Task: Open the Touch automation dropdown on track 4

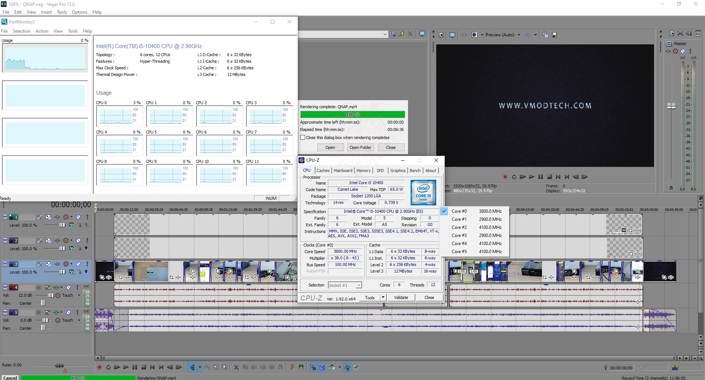Action: point(79,295)
